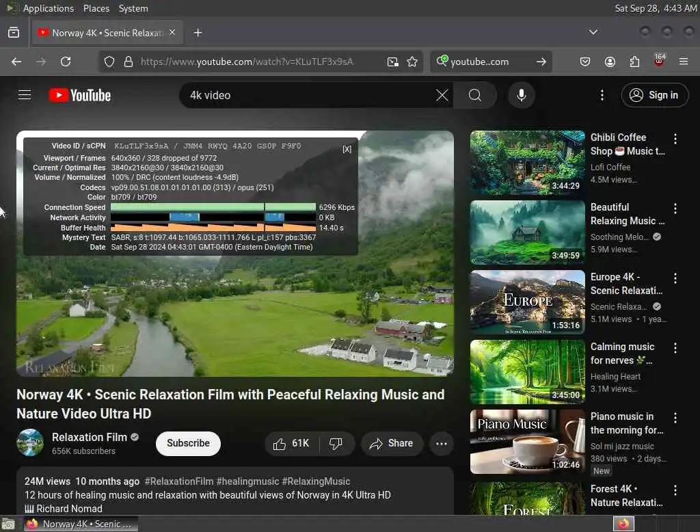Open Firefox extensions puzzle icon
This screenshot has height=532, width=700.
634,62
